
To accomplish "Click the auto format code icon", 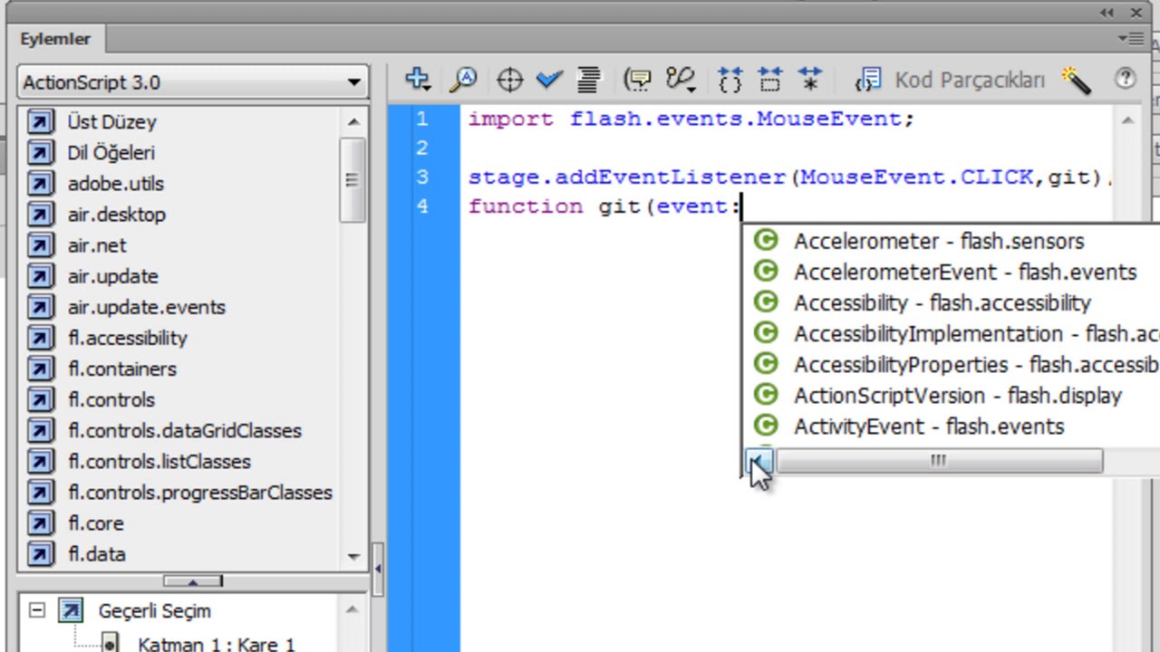I will pos(589,80).
